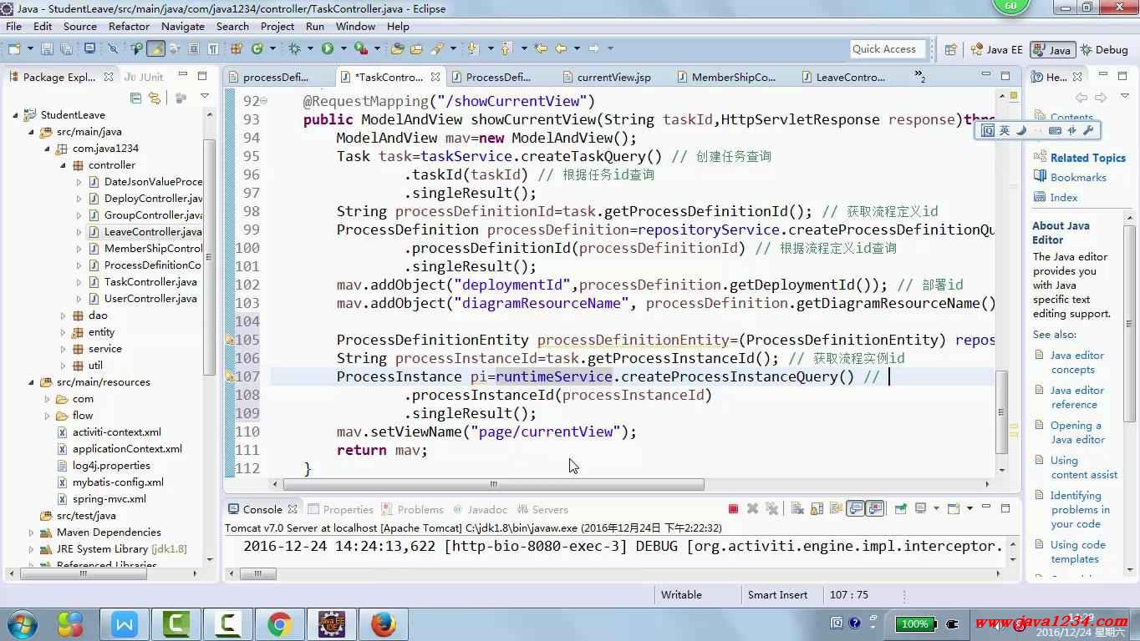This screenshot has height=641, width=1140.
Task: Toggle Show Console When Standard Out Changes
Action: tap(855, 508)
